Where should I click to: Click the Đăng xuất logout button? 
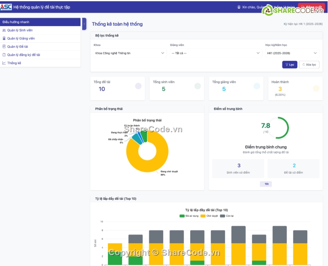(311, 7)
